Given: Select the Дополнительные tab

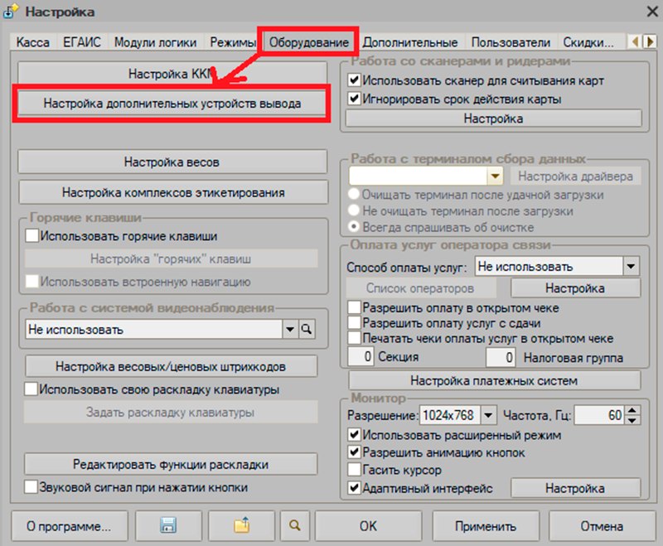Looking at the screenshot, I should tap(409, 43).
